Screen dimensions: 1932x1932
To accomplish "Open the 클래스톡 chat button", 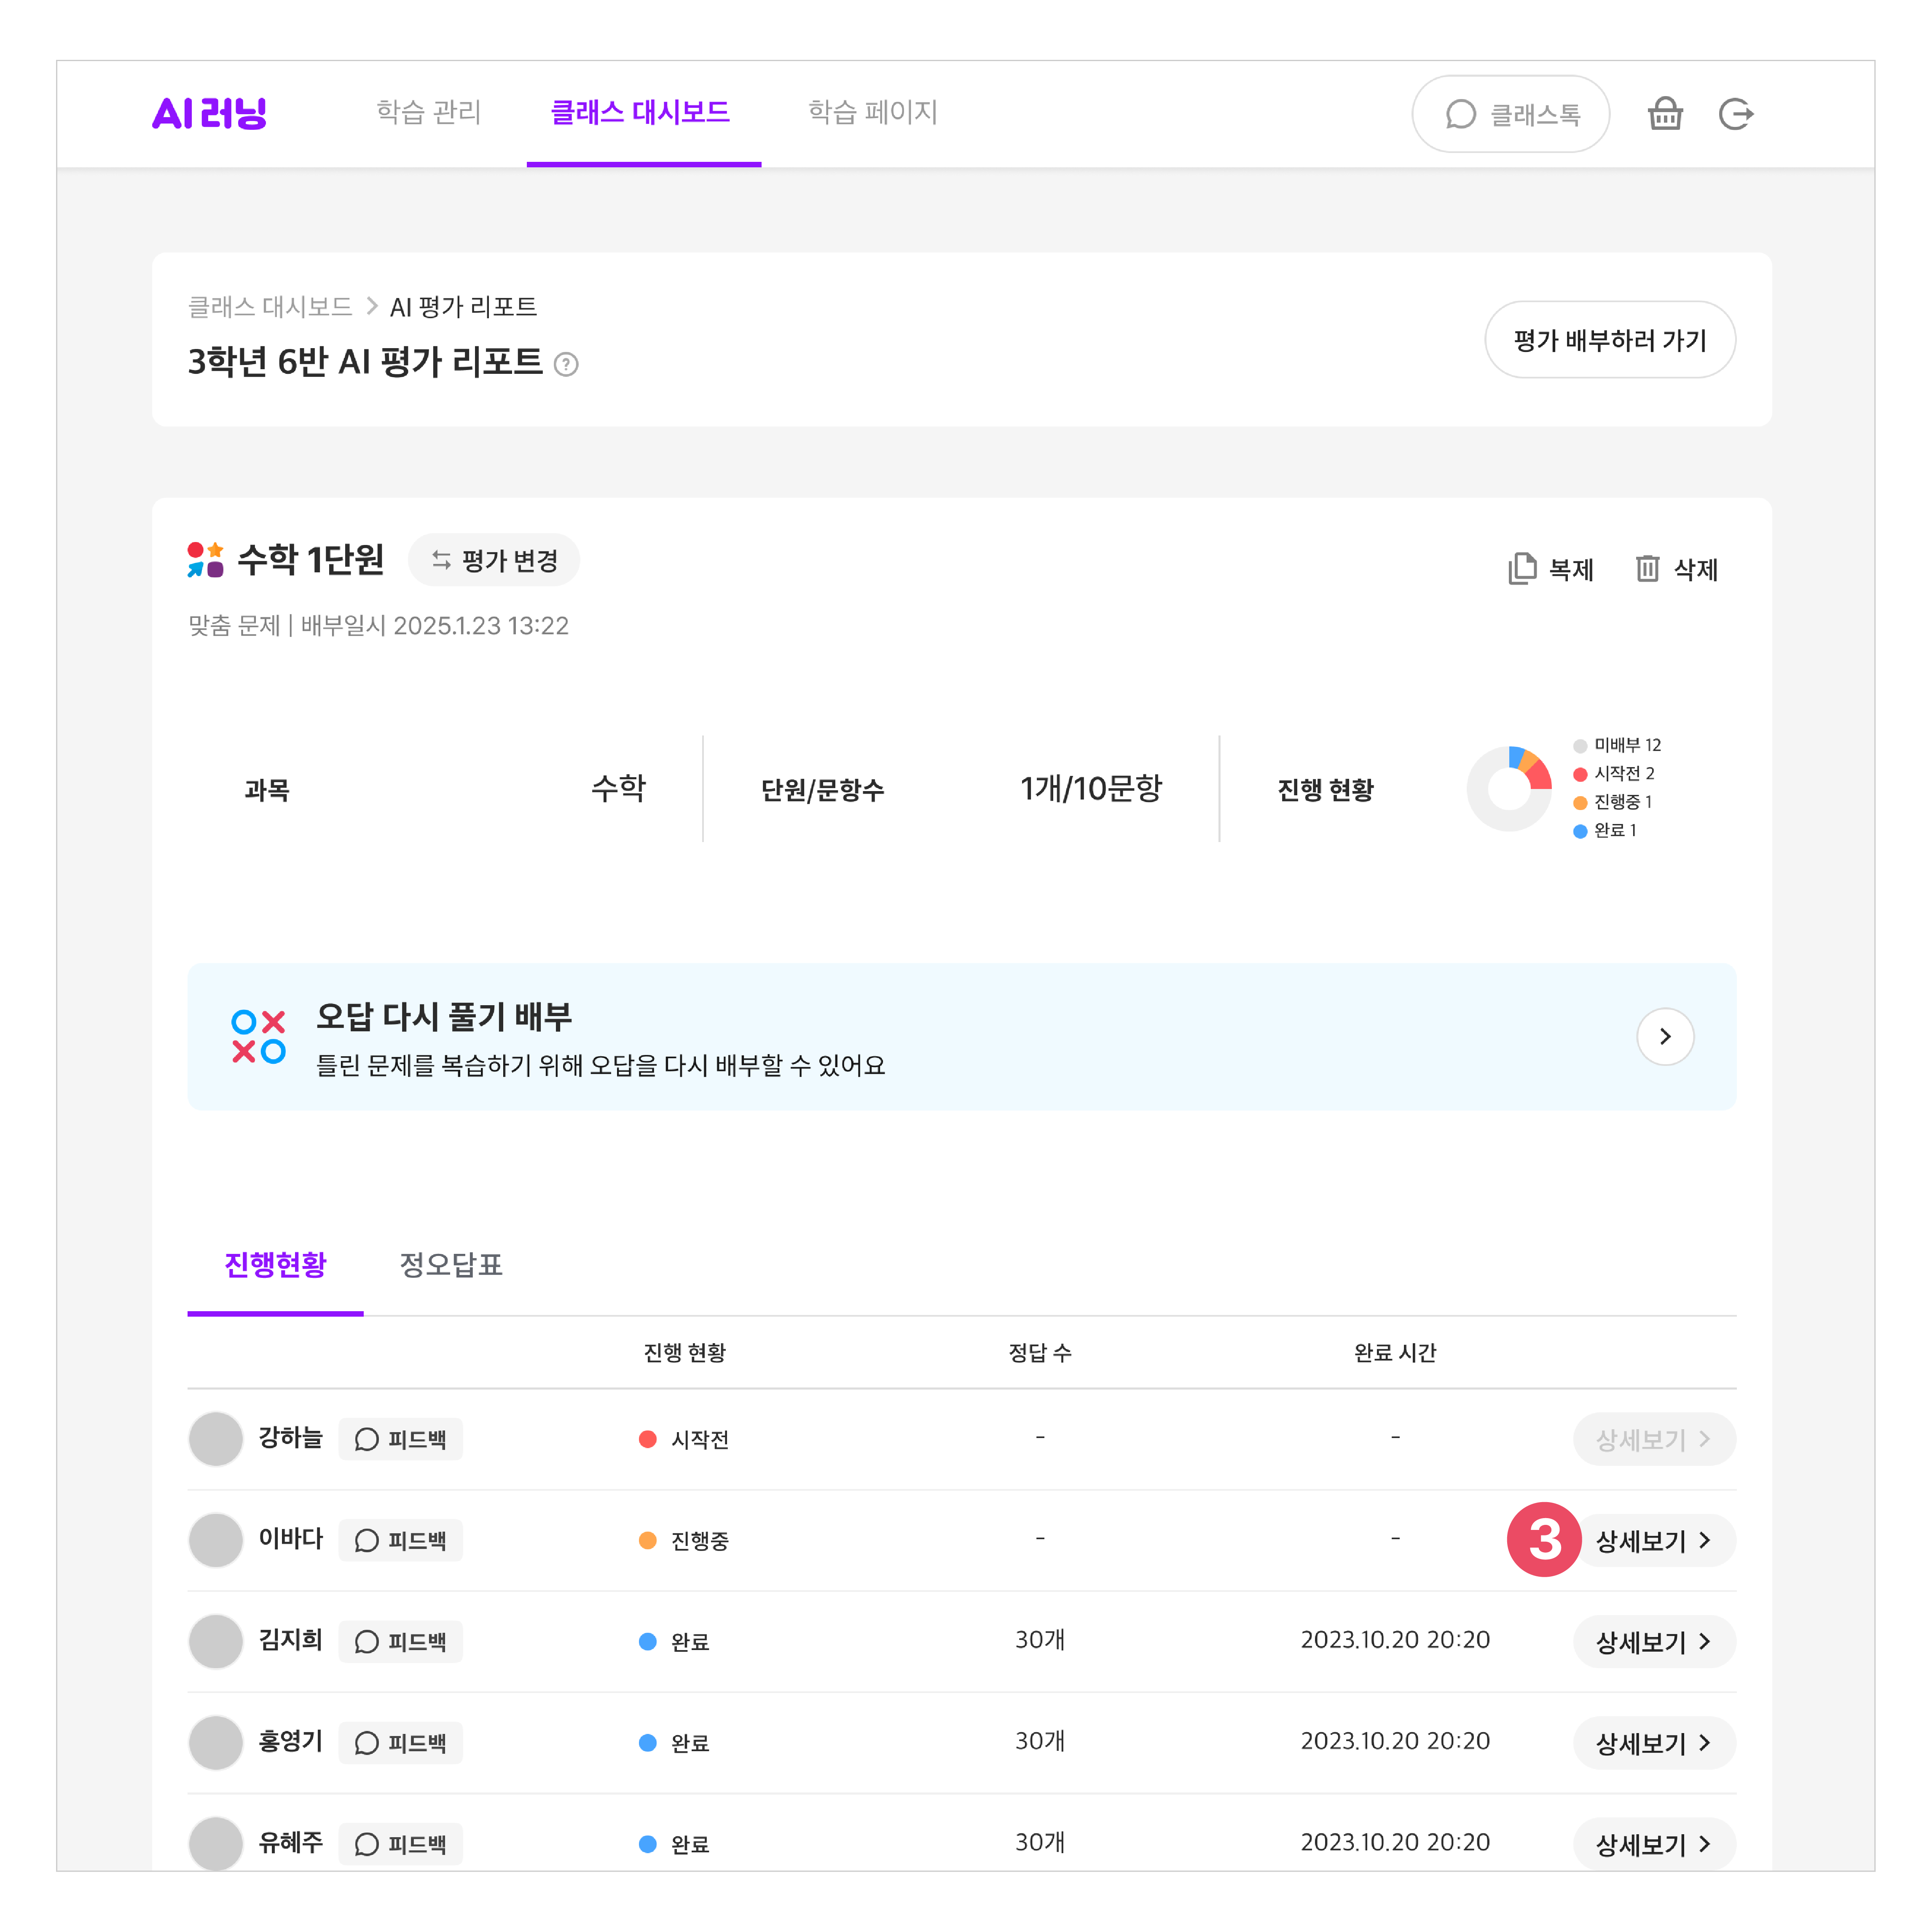I will 1510,114.
